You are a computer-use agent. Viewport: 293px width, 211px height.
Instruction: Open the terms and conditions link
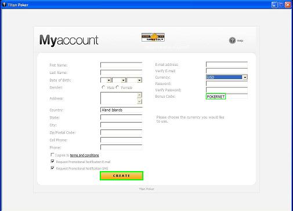click(84, 155)
